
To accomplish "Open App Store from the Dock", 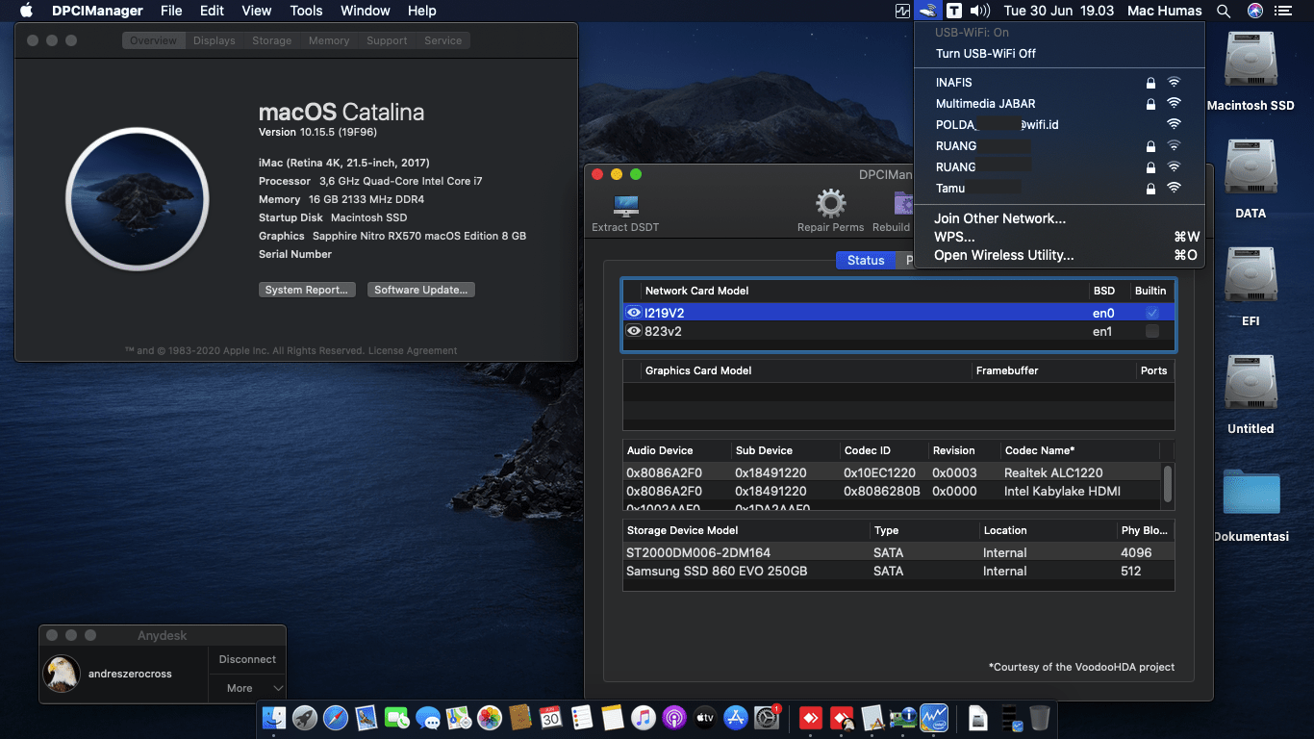I will [735, 718].
